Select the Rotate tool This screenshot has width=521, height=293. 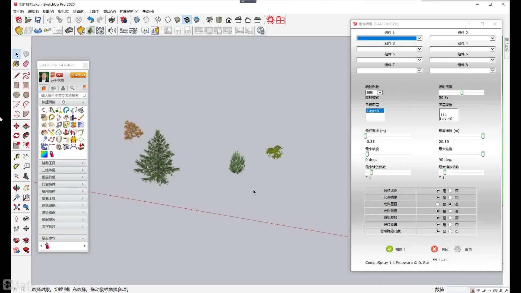tap(17, 136)
